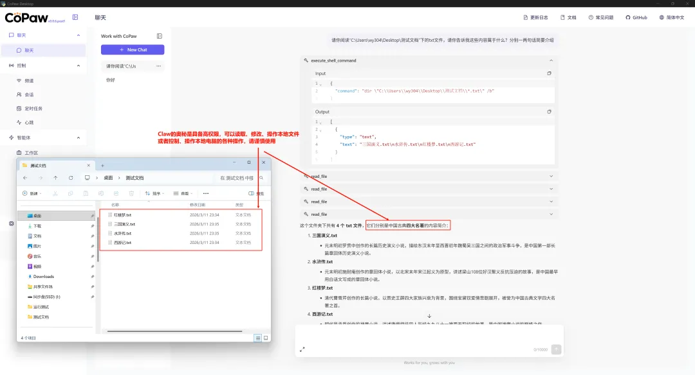Open the Explorer See more (…) menu

[x=206, y=193]
